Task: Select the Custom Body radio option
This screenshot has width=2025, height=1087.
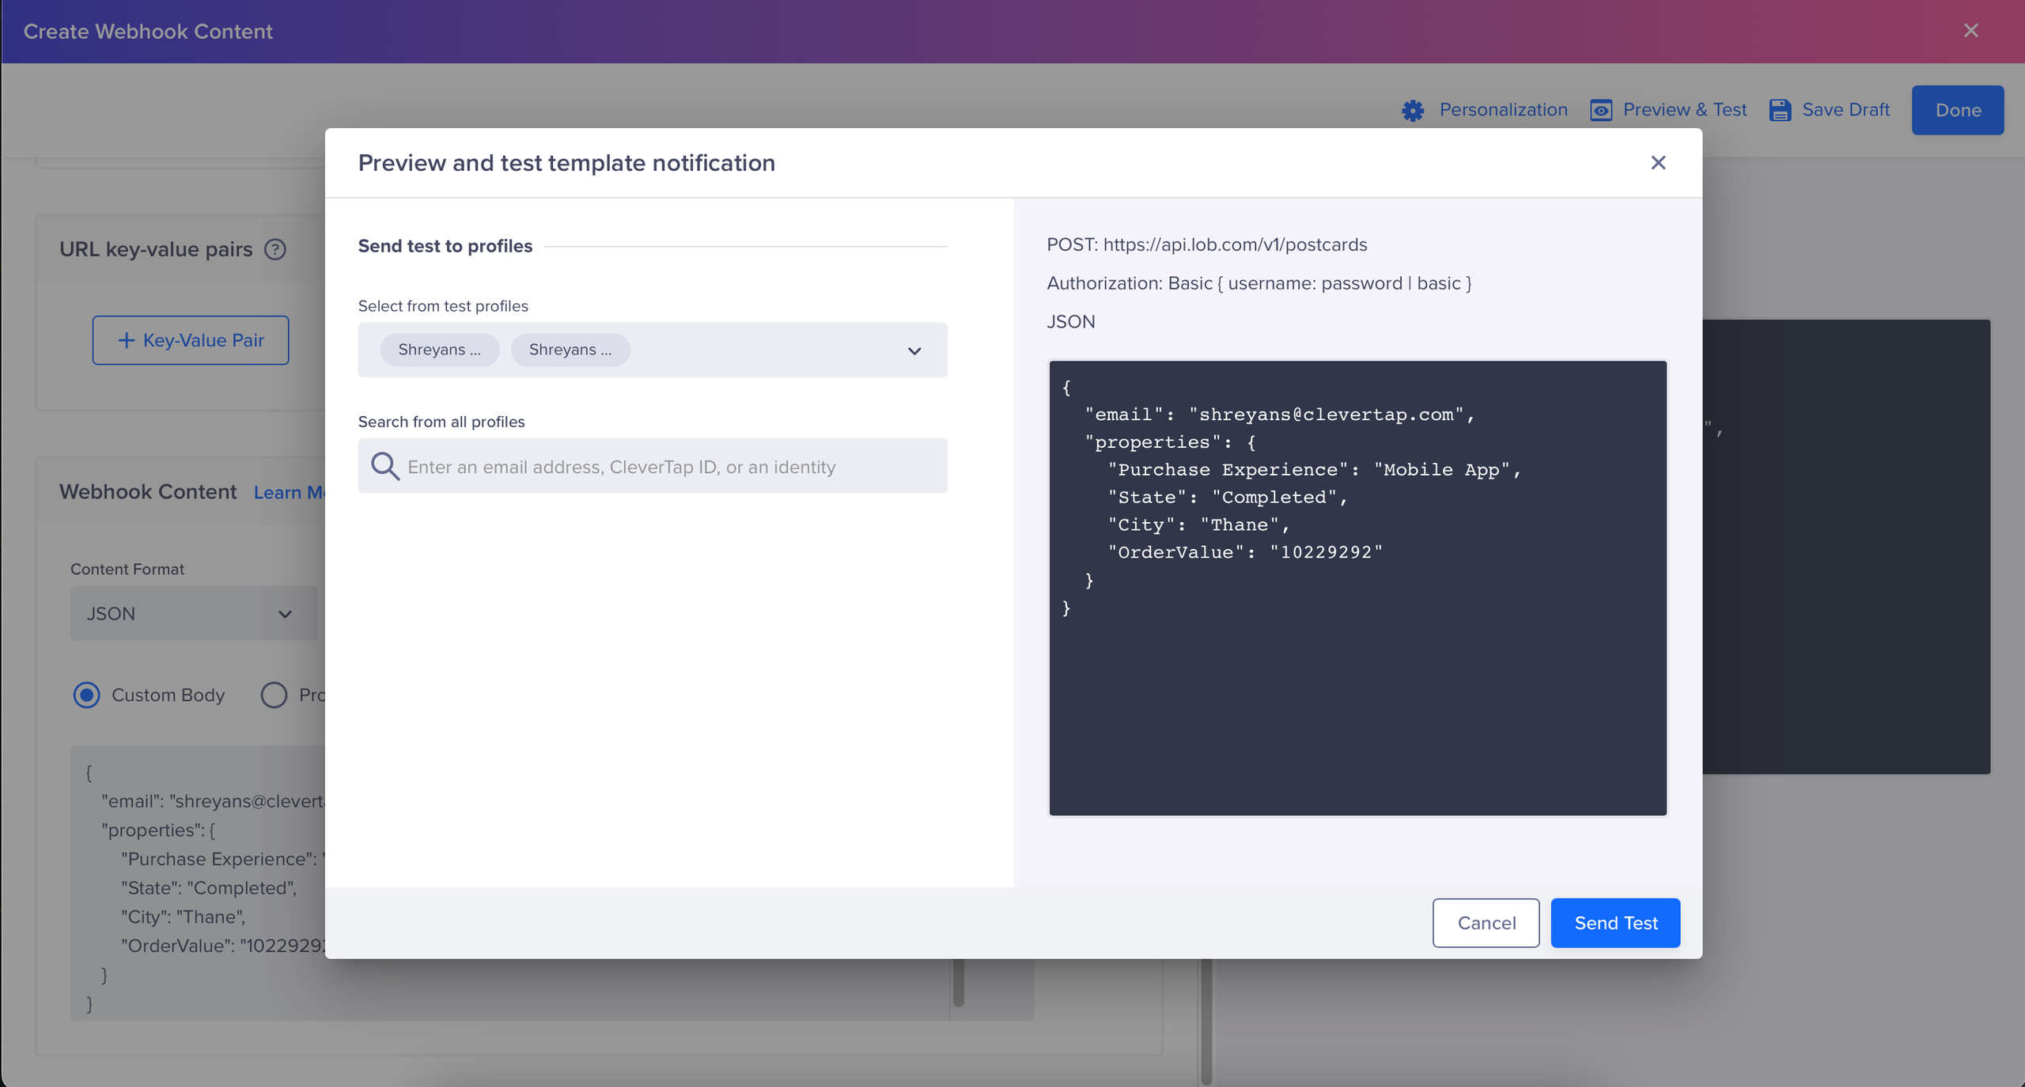Action: tap(87, 695)
